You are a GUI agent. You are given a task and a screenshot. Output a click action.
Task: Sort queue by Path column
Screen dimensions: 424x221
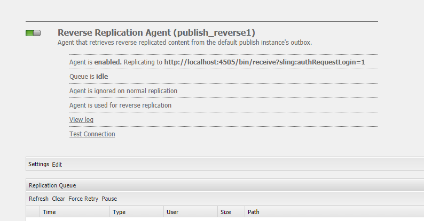pos(334,212)
